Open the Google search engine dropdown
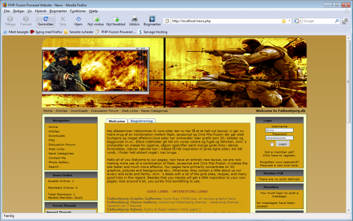The height and width of the screenshot is (221, 353). [x=298, y=21]
